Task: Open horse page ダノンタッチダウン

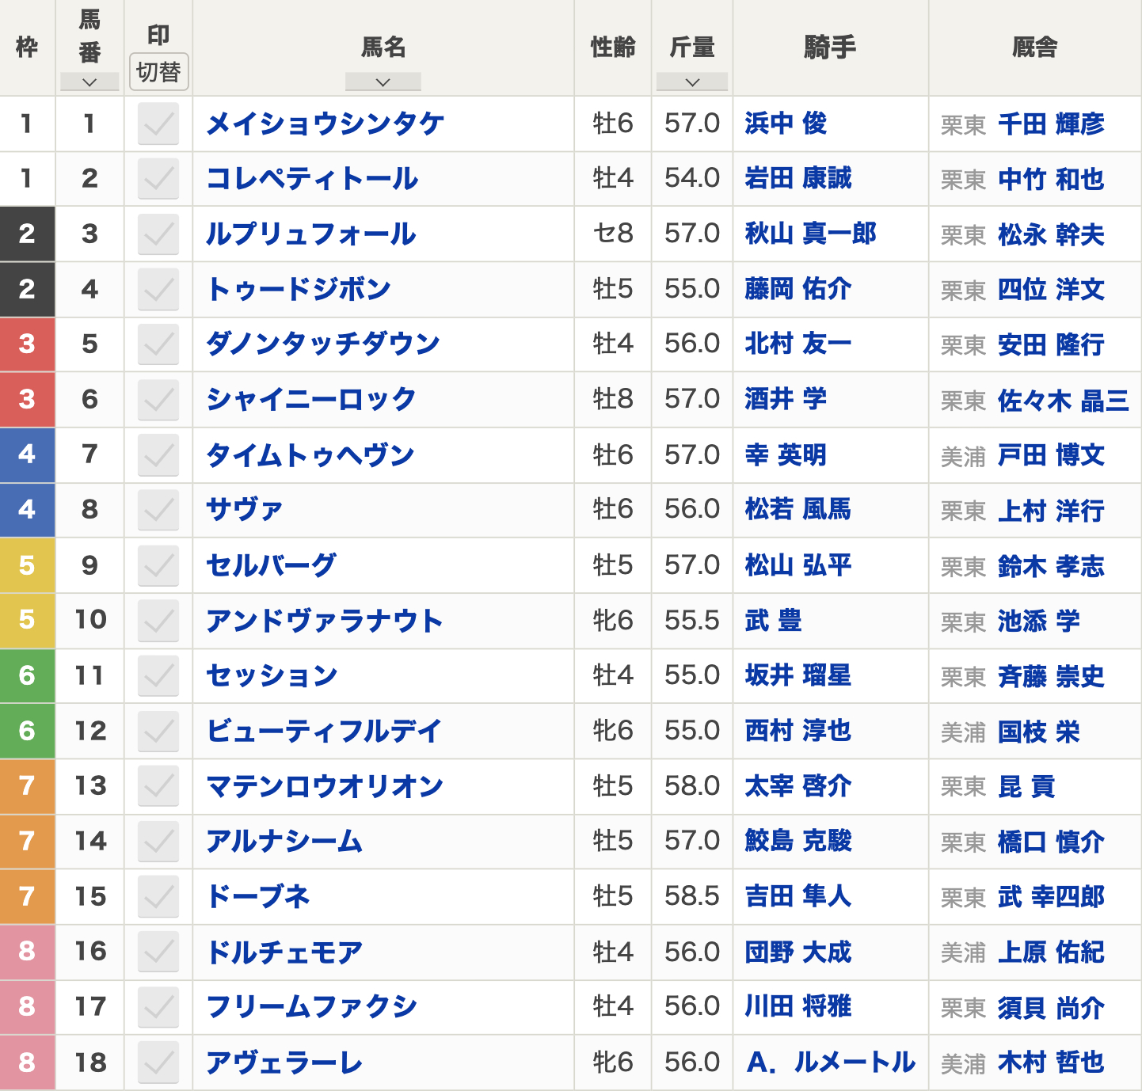Action: 323,344
